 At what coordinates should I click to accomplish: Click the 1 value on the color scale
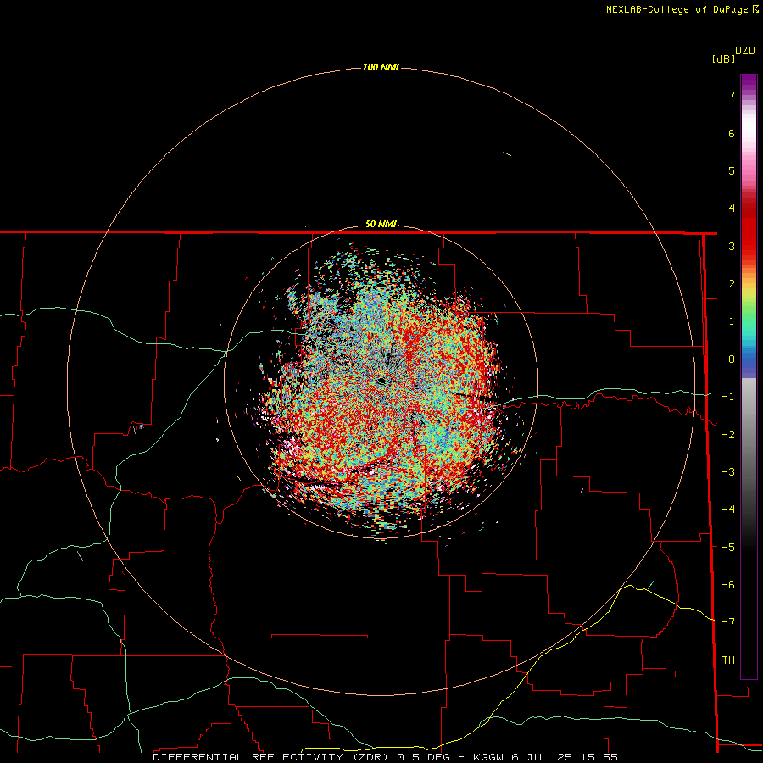pos(732,321)
